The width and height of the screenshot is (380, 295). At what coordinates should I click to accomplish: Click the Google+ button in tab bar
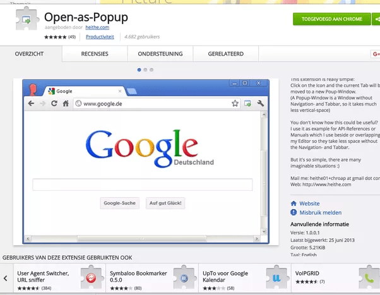pyautogui.click(x=376, y=54)
